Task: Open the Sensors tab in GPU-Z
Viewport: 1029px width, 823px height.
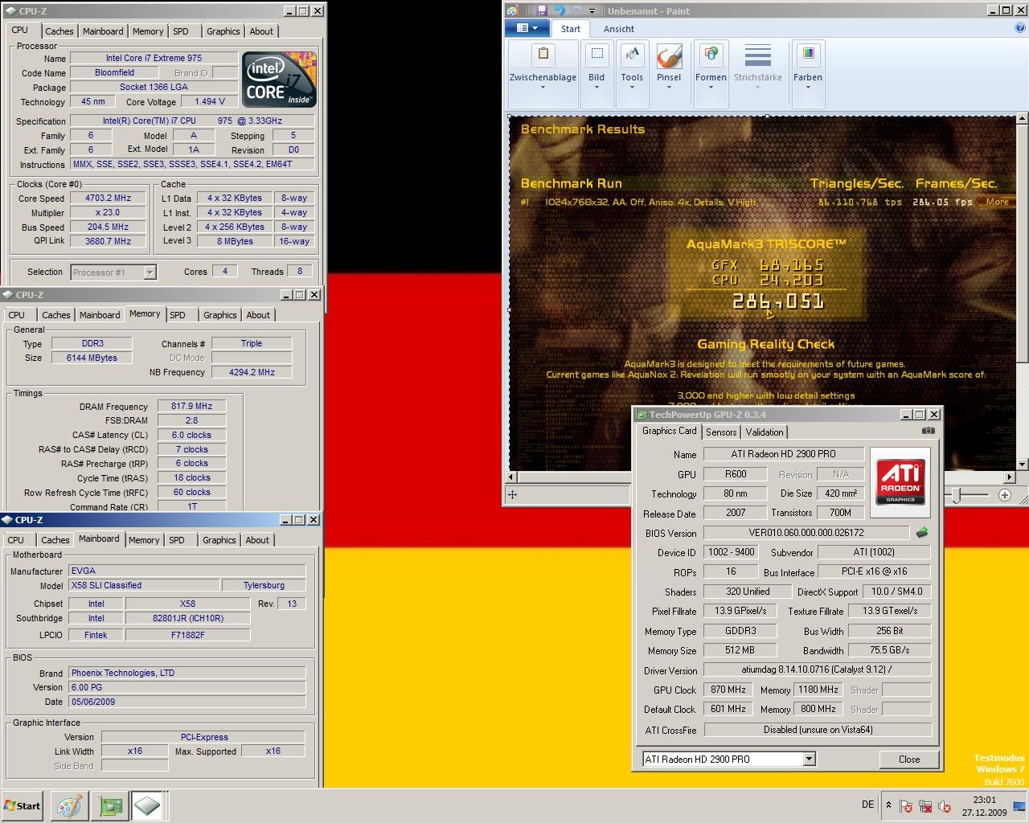Action: (721, 432)
